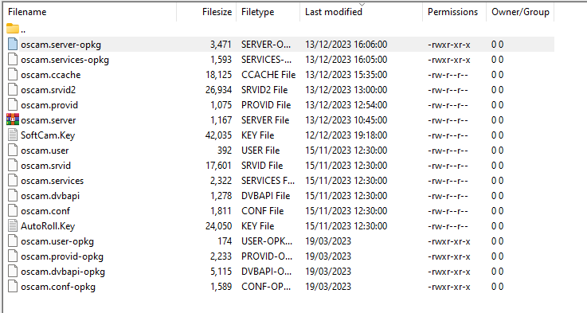Click the parent directory folder icon

13,29
